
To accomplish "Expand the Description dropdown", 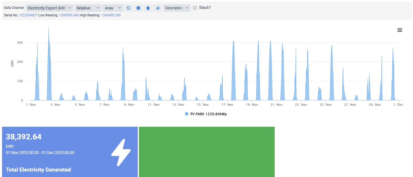I will [x=177, y=8].
